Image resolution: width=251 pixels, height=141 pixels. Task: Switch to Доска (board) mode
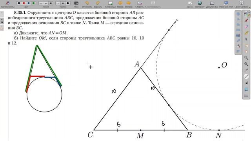point(190,4)
